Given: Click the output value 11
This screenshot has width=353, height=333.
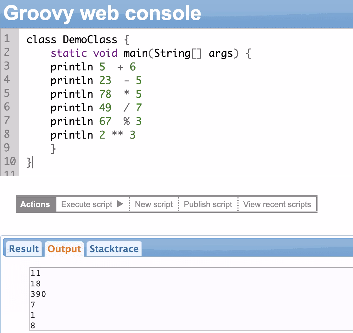Looking at the screenshot, I should pyautogui.click(x=35, y=273).
